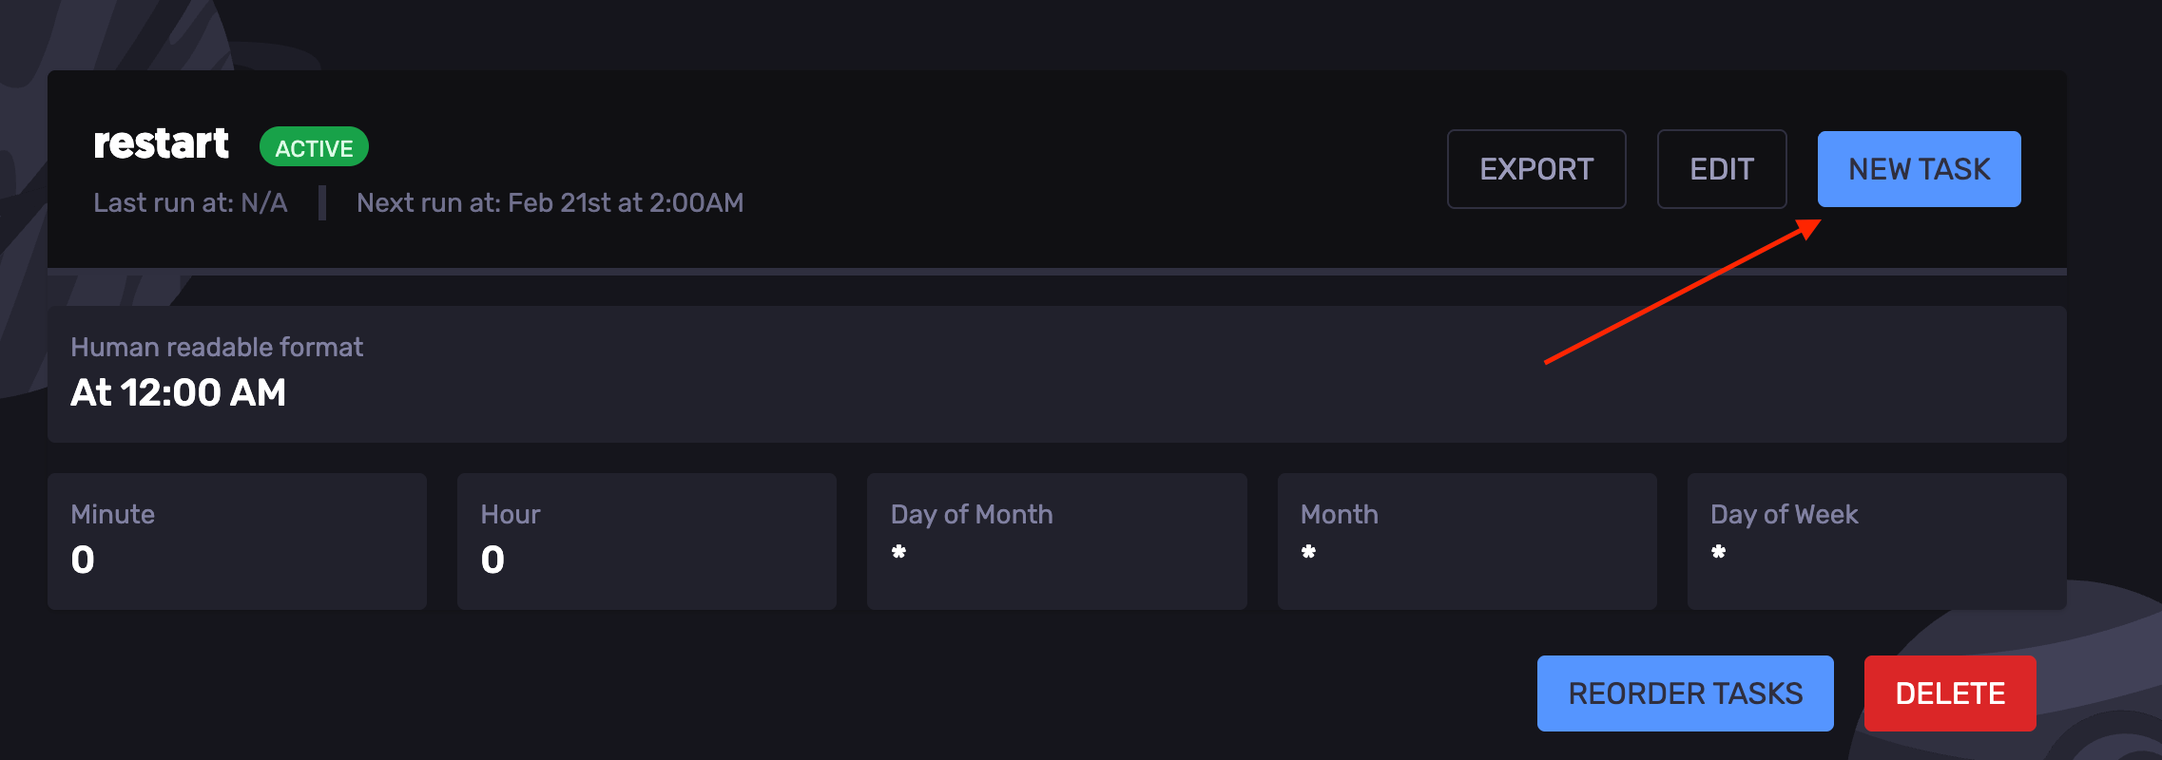Select the 'At 12:00 AM' text
Image resolution: width=2162 pixels, height=760 pixels.
click(x=178, y=392)
